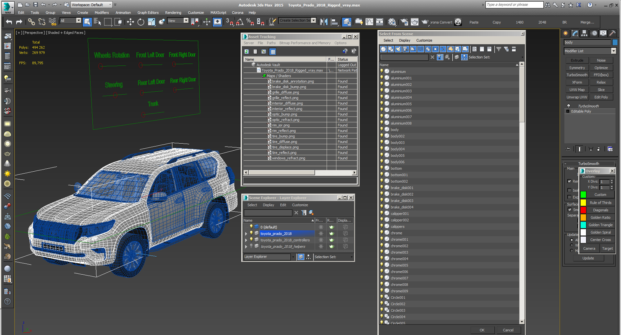Open the Workspace: Default dropdown

91,5
